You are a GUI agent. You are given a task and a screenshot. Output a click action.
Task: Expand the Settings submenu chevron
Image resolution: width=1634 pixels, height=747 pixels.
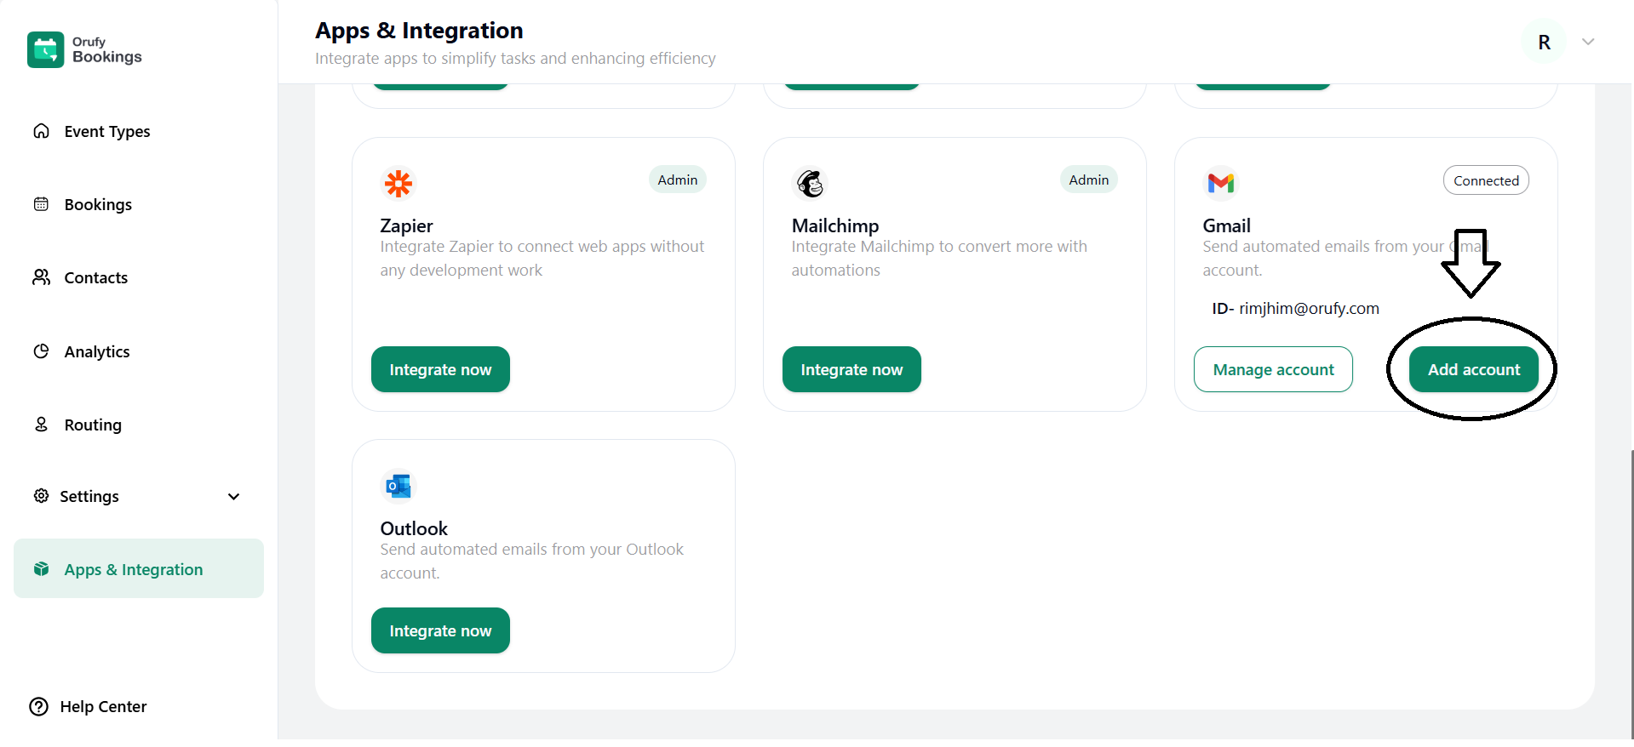click(233, 497)
